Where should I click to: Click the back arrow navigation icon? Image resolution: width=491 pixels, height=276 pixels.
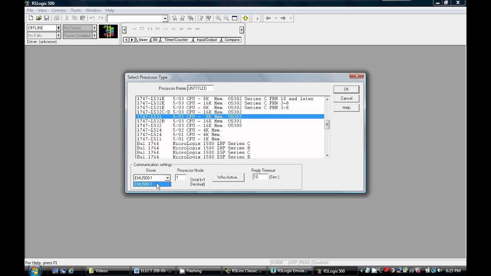tap(268, 18)
